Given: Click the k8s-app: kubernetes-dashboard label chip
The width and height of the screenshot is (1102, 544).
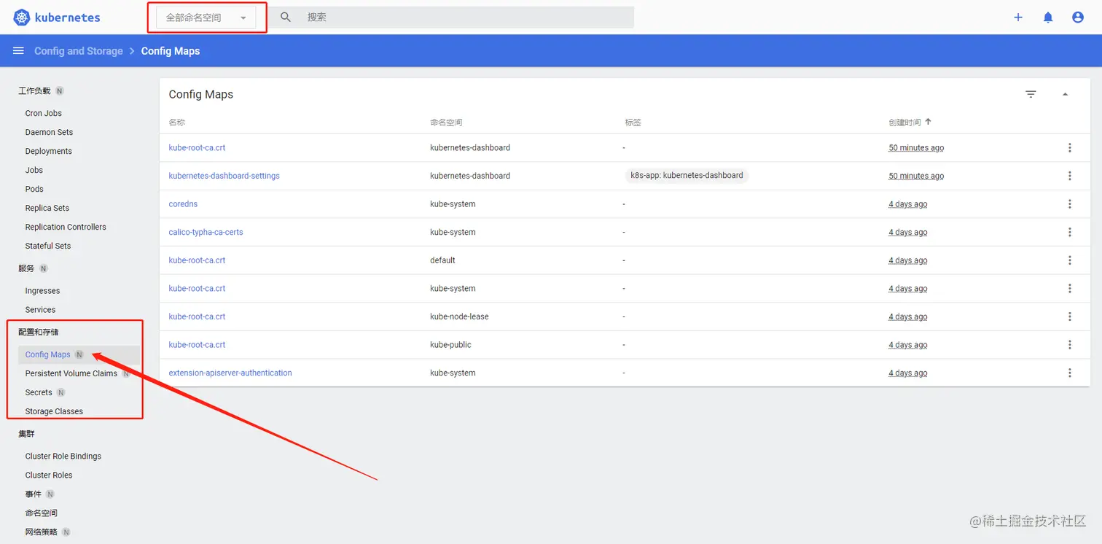Looking at the screenshot, I should [687, 176].
